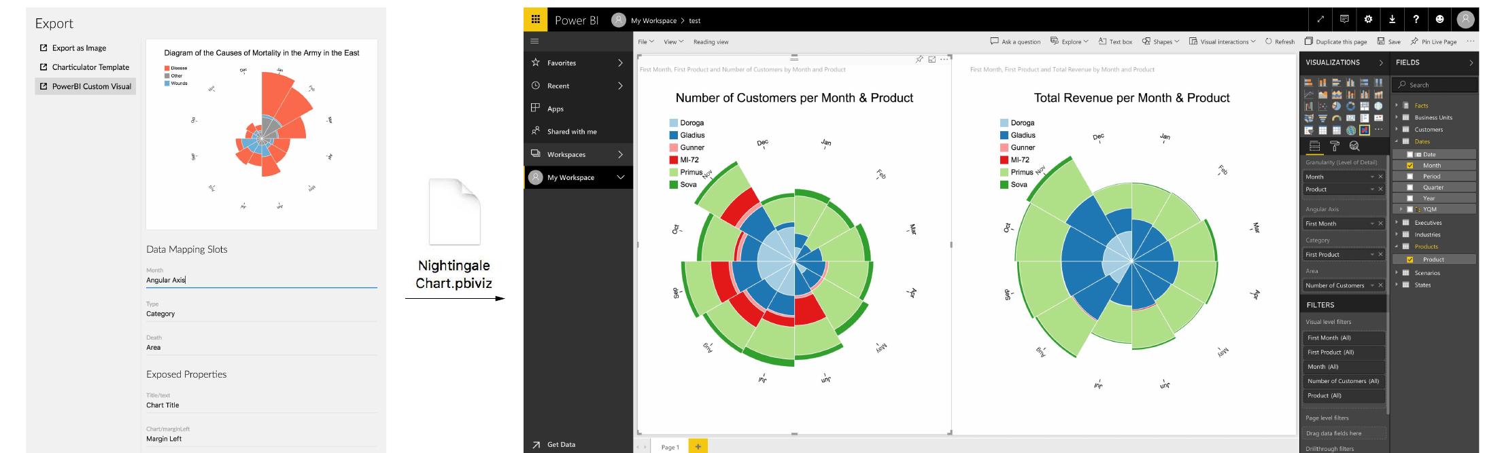Add a new page with plus button
This screenshot has width=1485, height=453.
[x=698, y=446]
